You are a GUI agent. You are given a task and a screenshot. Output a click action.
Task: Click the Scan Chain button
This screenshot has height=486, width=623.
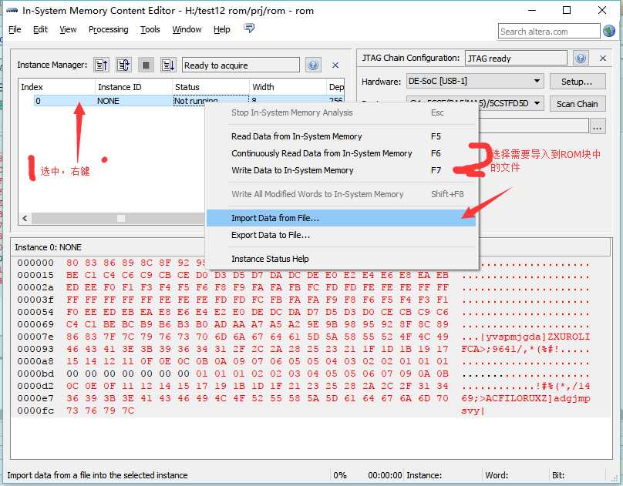pos(578,104)
